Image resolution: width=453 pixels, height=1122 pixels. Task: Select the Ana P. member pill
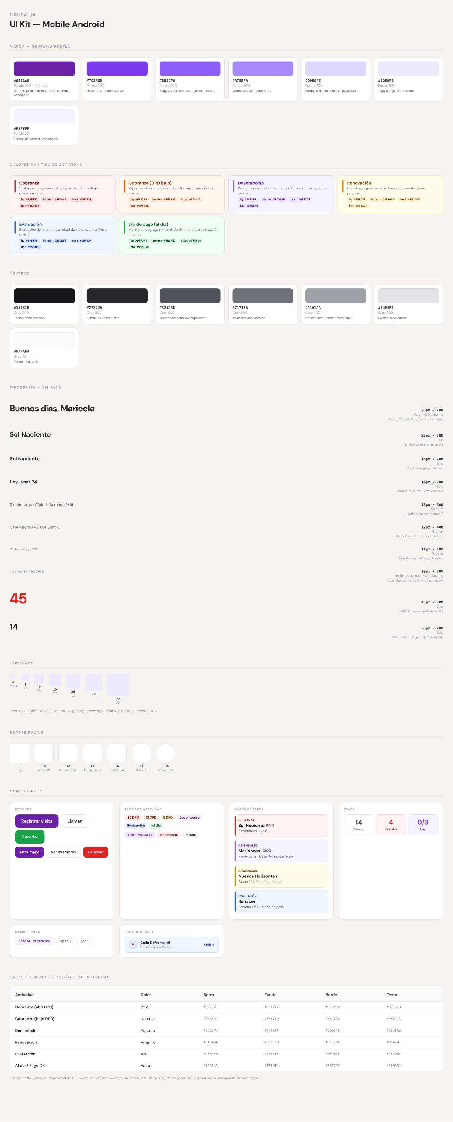(x=85, y=941)
